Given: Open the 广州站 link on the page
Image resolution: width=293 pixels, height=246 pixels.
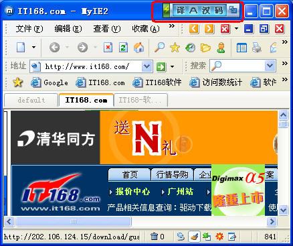Looking at the screenshot, I should [180, 192].
